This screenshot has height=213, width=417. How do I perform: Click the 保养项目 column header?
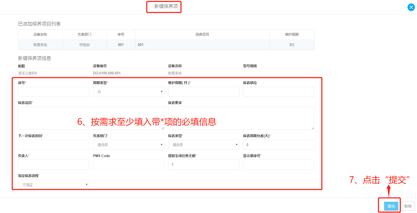tap(202, 34)
